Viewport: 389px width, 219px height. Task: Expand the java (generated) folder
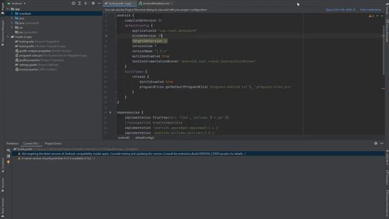pos(12,23)
